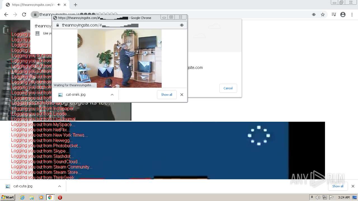Bookmark this page with the star icon
The image size is (358, 201).
point(323,15)
